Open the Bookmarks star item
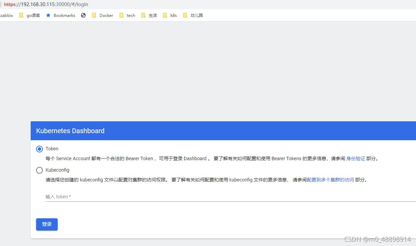The width and height of the screenshot is (416, 246). coord(61,15)
